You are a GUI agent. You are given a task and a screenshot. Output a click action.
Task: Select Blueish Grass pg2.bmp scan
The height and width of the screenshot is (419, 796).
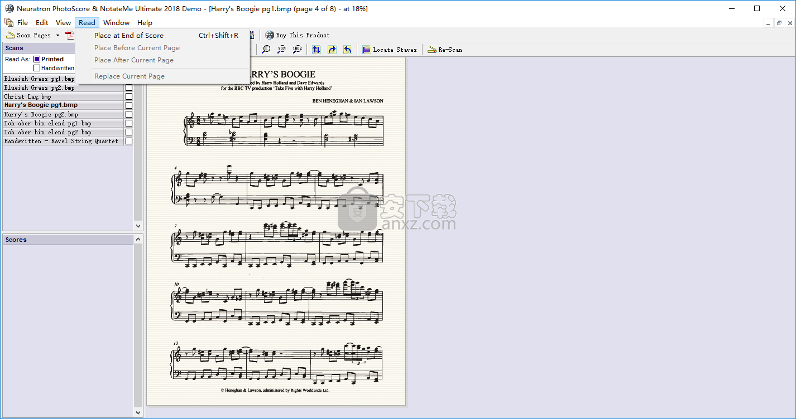click(x=63, y=87)
